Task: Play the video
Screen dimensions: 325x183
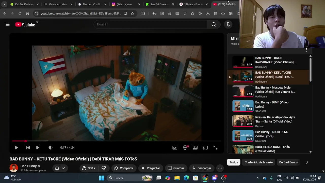Action: click(16, 147)
